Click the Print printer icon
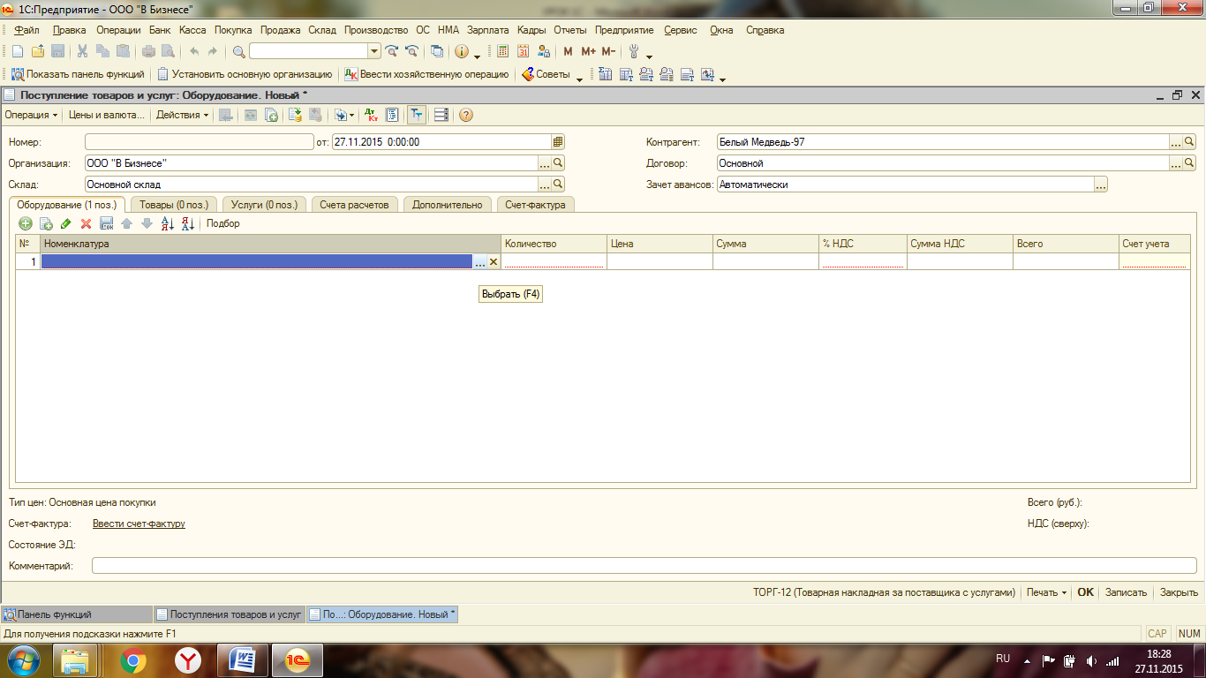 tap(150, 51)
